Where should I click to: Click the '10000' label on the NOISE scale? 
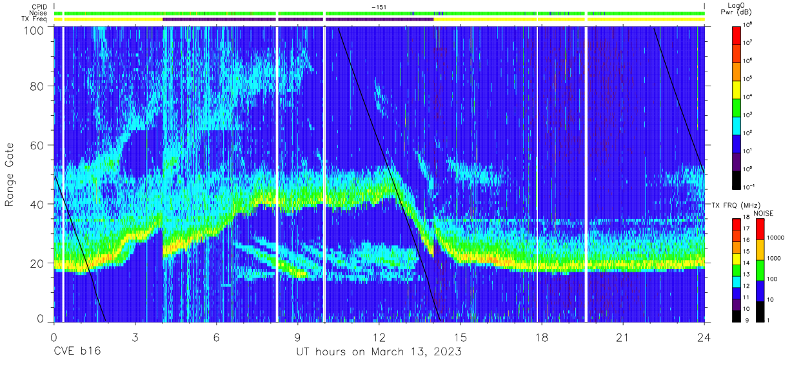[x=777, y=238]
